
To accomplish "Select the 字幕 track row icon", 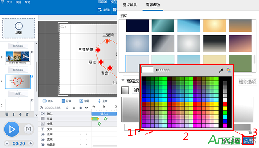I will pyautogui.click(x=42, y=124).
